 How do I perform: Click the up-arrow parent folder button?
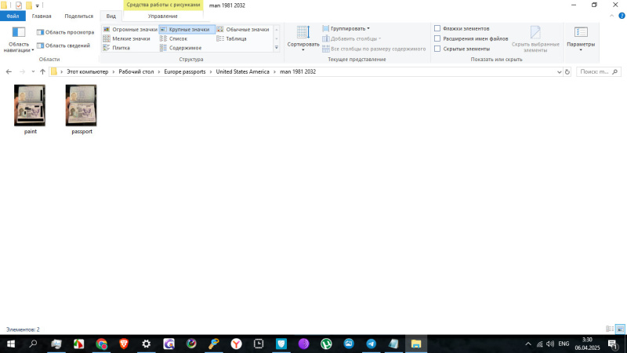42,71
